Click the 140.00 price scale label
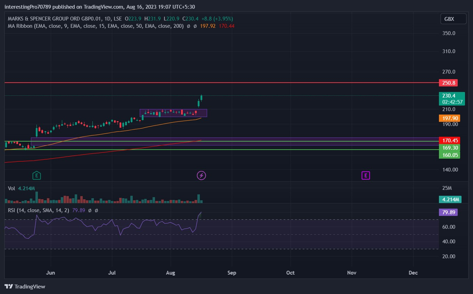Screen dimensions: 473x294 (x=450, y=169)
